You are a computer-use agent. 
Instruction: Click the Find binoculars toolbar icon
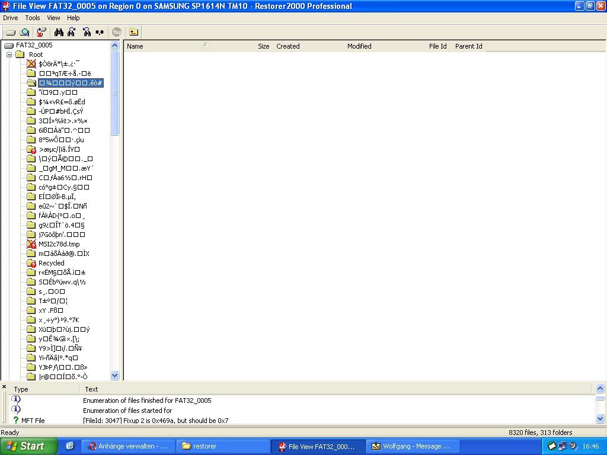click(59, 32)
